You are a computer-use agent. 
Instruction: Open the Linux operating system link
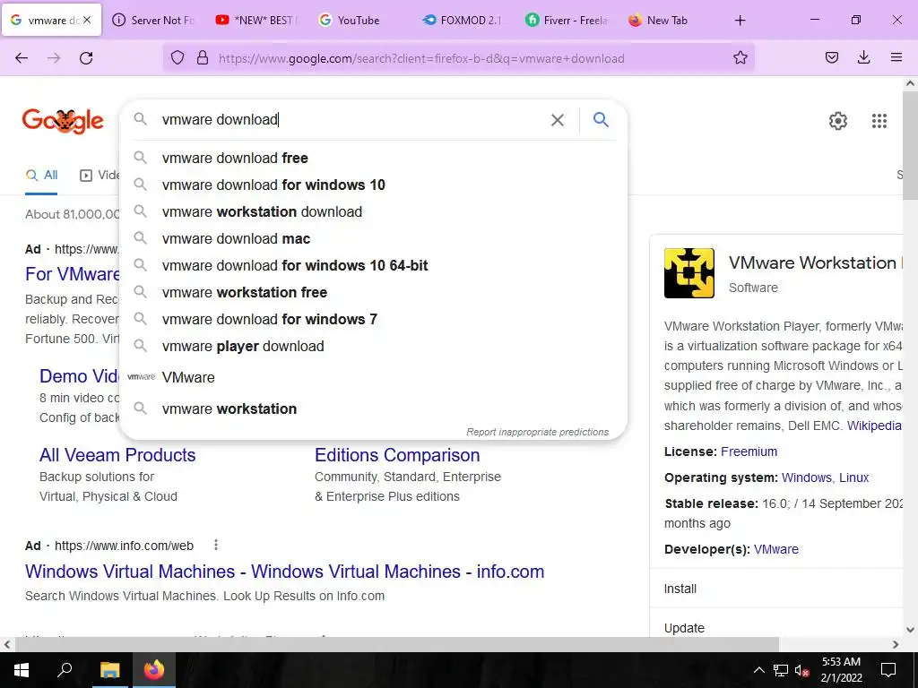pos(853,477)
